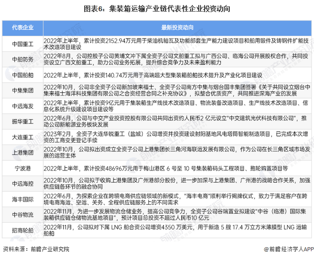Select the 中谷物流 company cell
Image resolution: width=314 pixels, height=258 pixels.
pos(22,215)
